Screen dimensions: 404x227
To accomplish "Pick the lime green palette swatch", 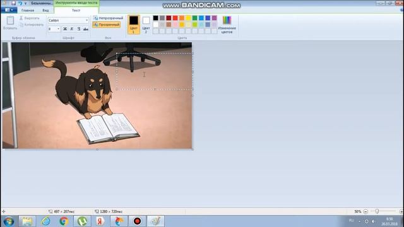I will (x=195, y=25).
